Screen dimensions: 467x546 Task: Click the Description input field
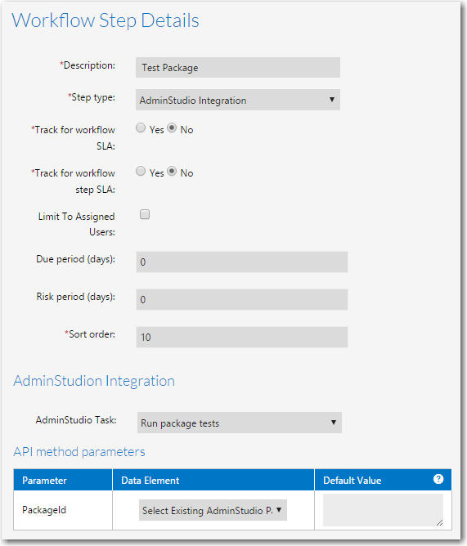[238, 68]
